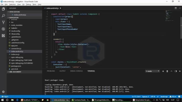The height and width of the screenshot is (102, 182).
Task: Open the editor More Actions menu
Action: tap(180, 8)
